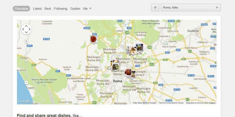Open Termini e condizioni d'uso link
The width and height of the screenshot is (235, 117).
171,103
